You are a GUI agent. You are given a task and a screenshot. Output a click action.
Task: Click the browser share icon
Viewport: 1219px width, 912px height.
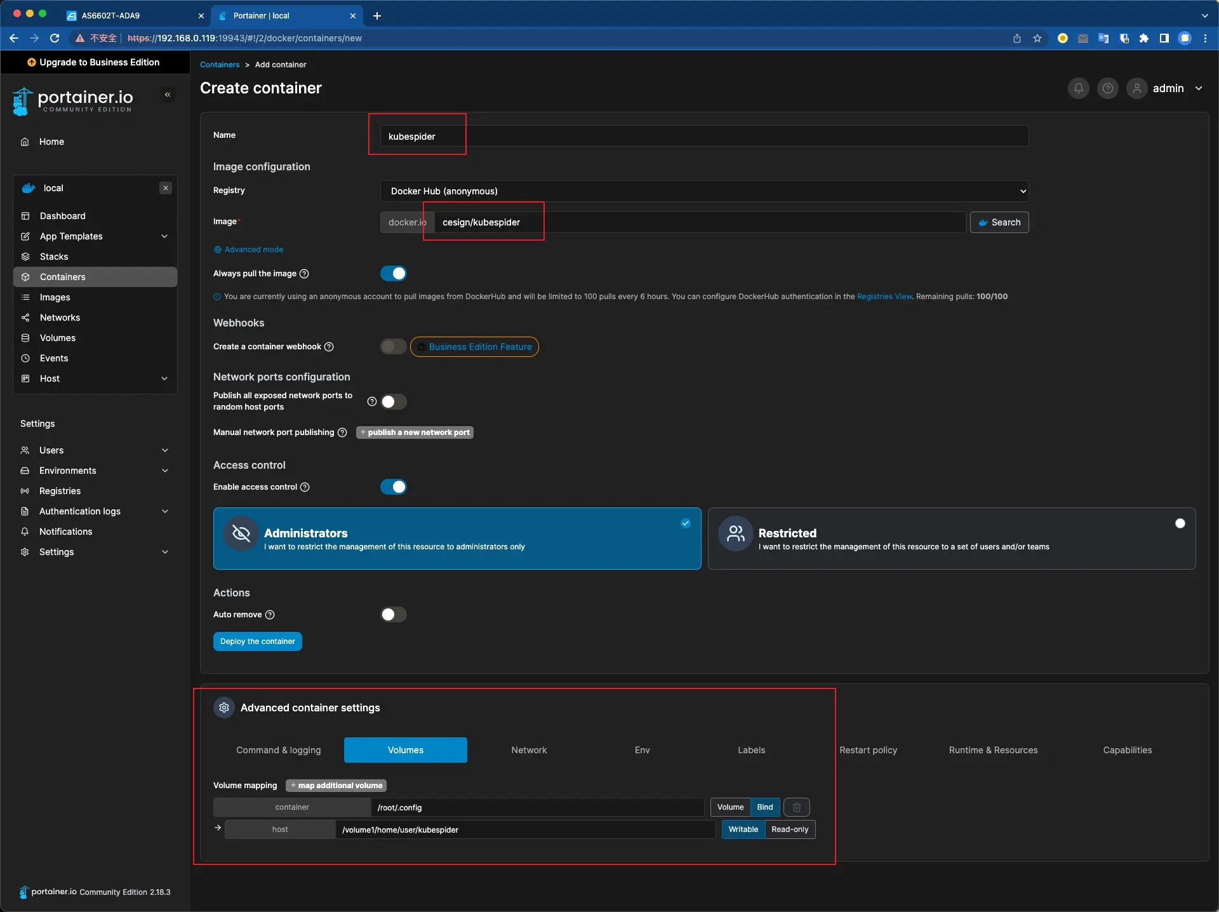pos(1017,38)
